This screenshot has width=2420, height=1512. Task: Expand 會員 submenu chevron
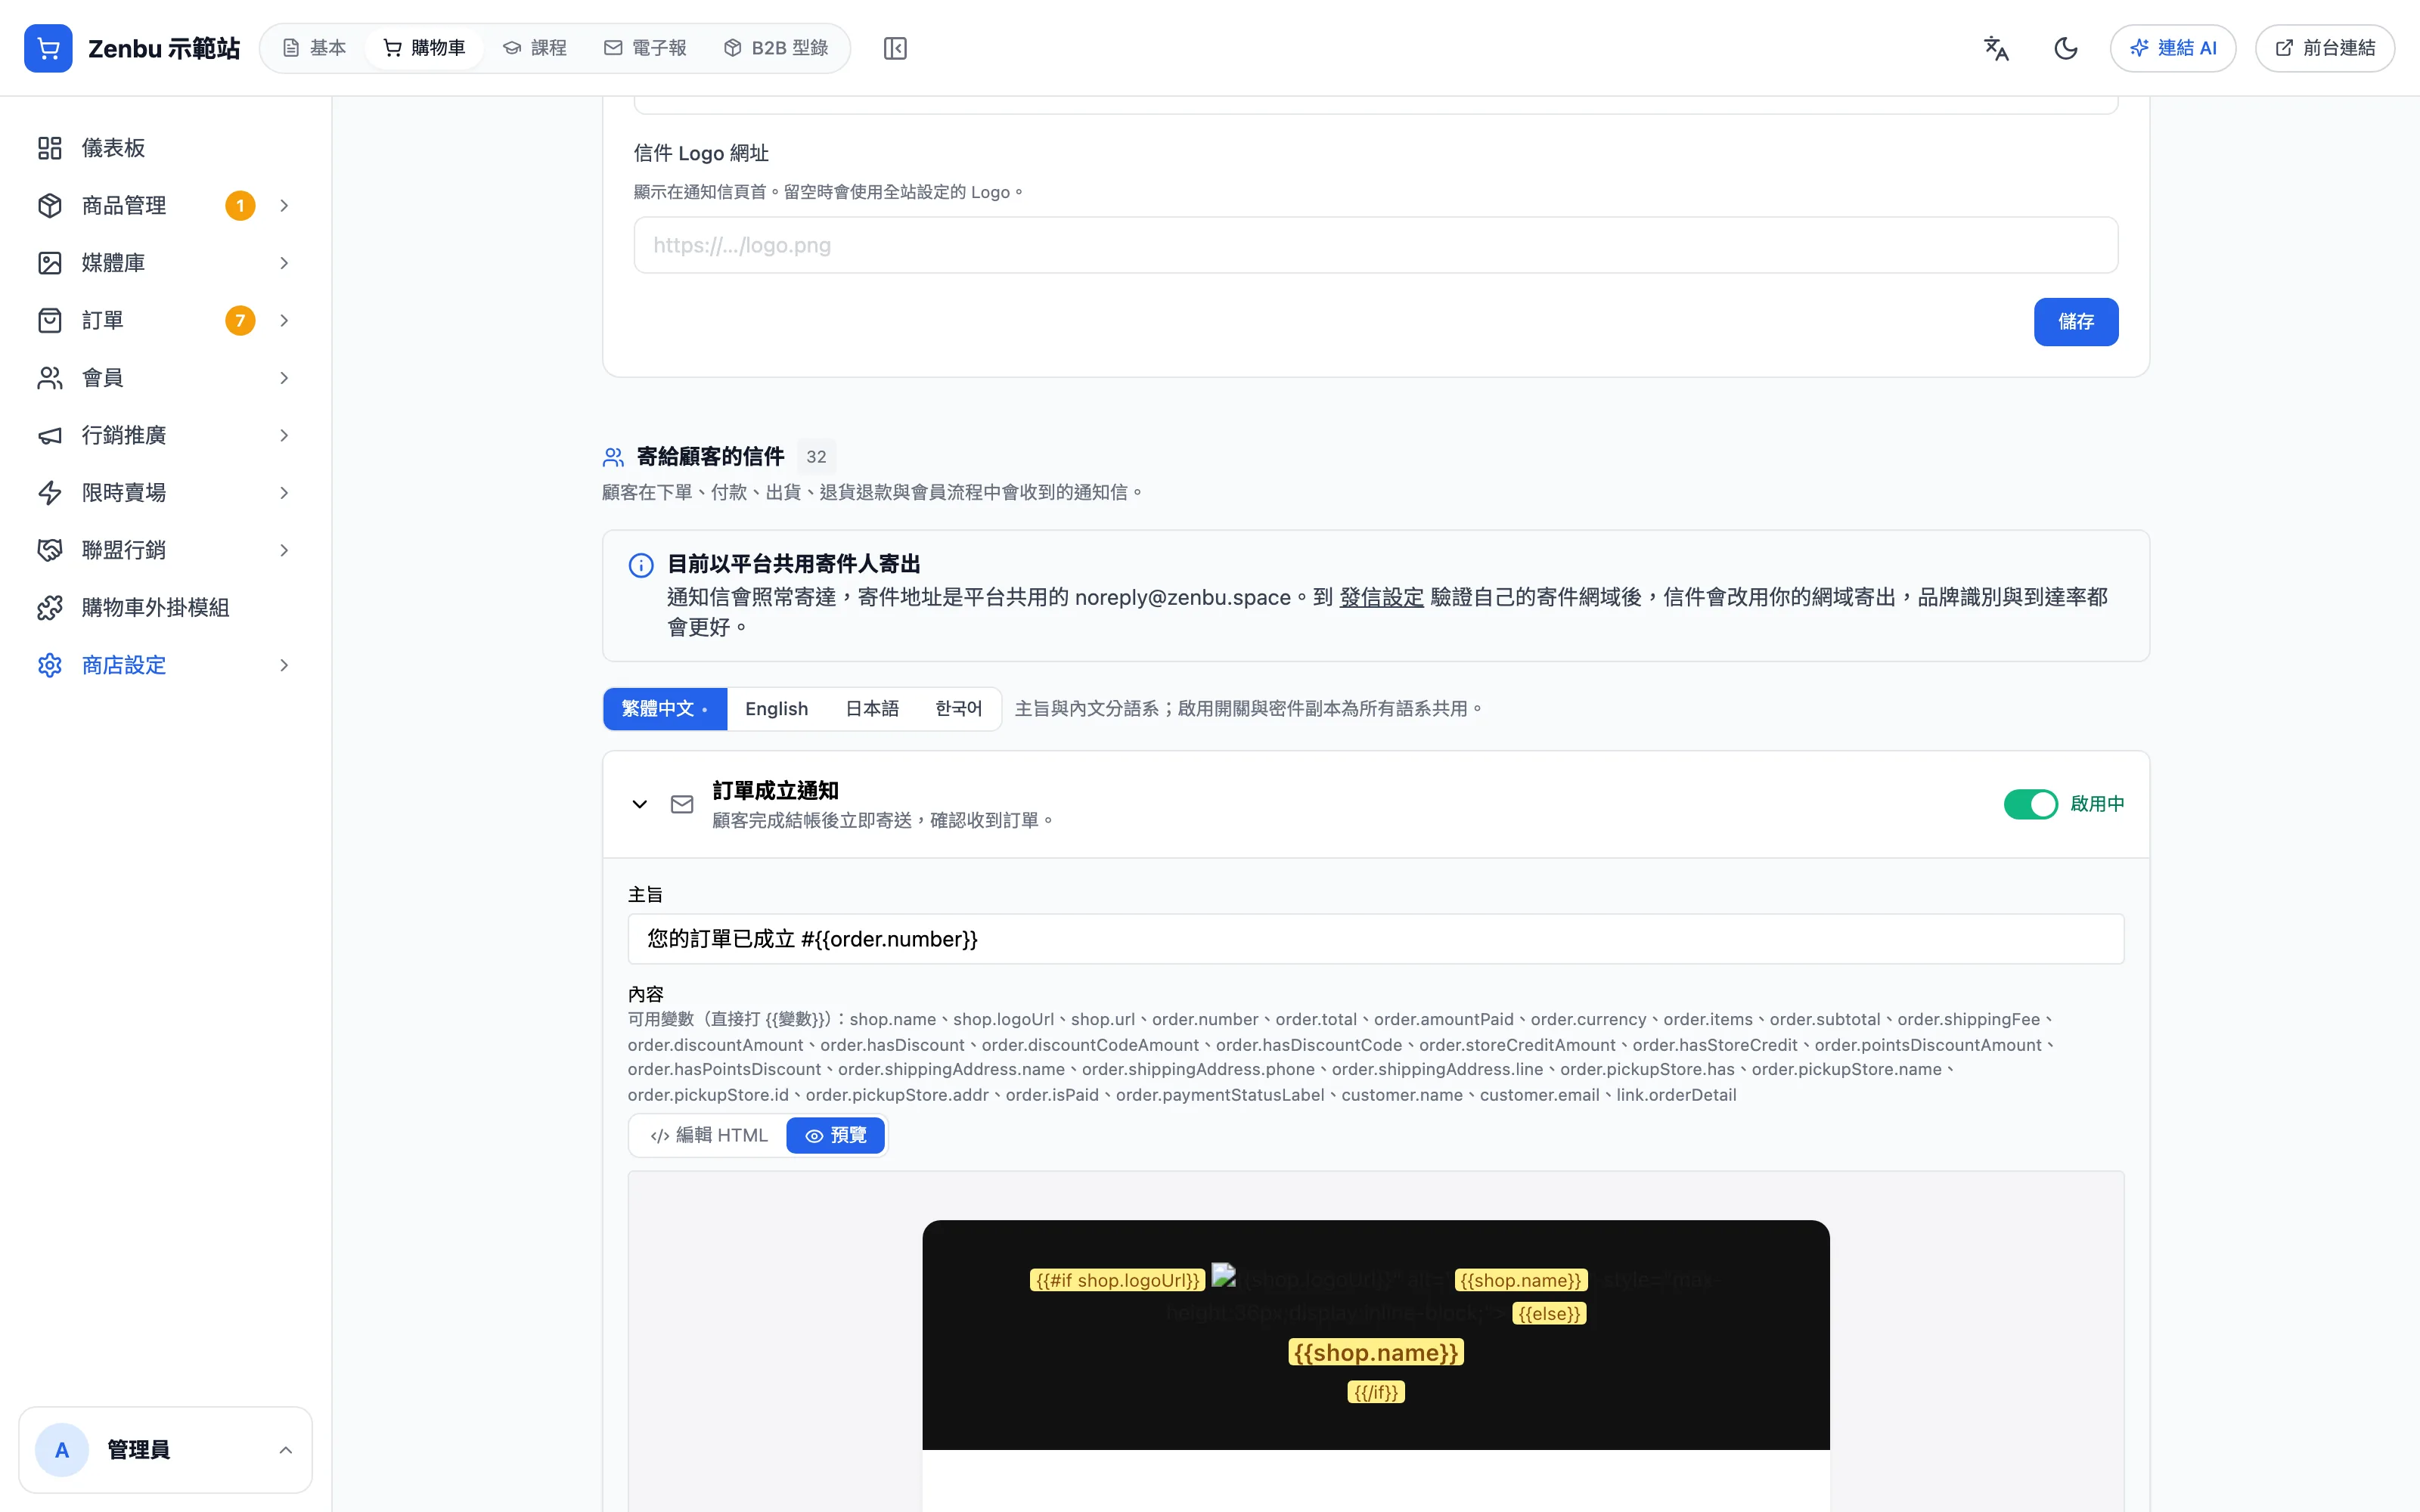click(x=284, y=378)
